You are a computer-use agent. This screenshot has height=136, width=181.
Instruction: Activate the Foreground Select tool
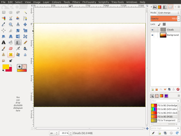(x=18, y=18)
